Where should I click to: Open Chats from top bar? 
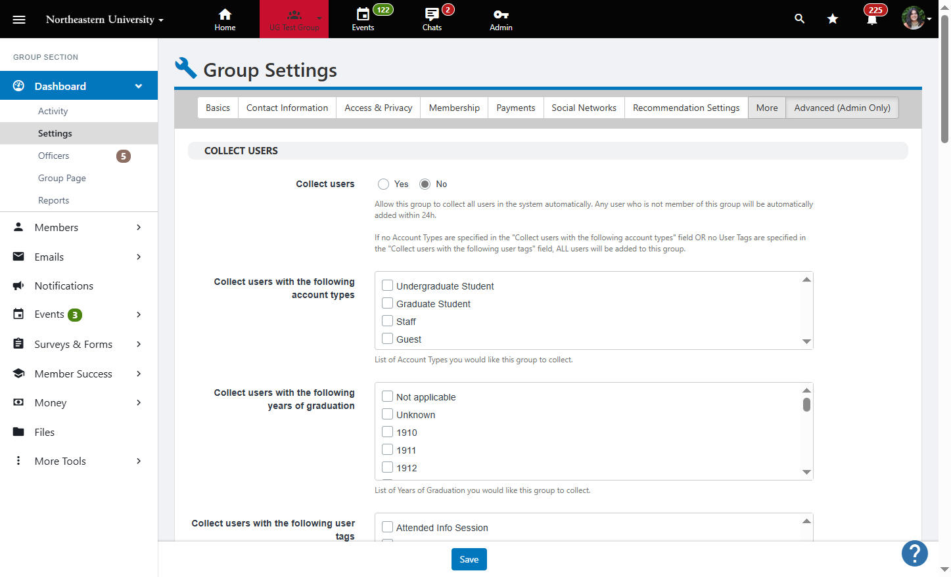pyautogui.click(x=432, y=20)
